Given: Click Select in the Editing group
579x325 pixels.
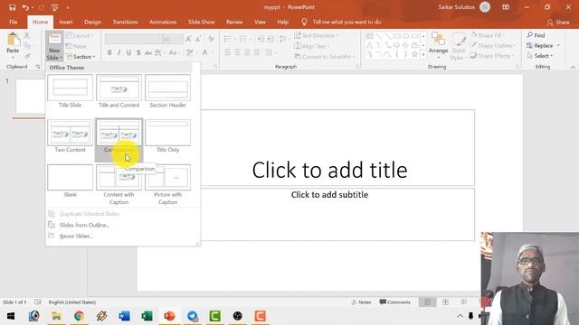Looking at the screenshot, I should tap(540, 56).
